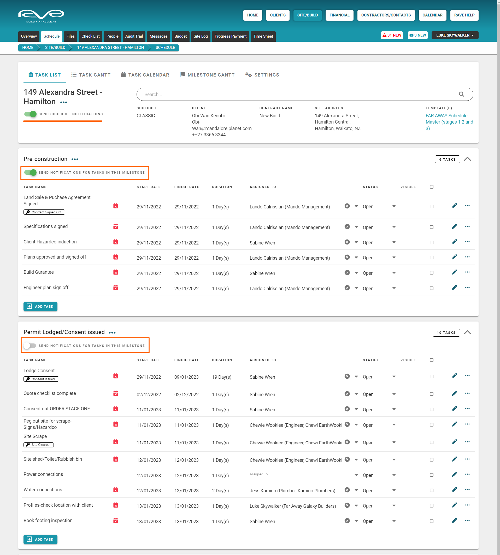The width and height of the screenshot is (500, 555).
Task: Open Pre-construction milestone three-dot options
Action: click(x=75, y=159)
